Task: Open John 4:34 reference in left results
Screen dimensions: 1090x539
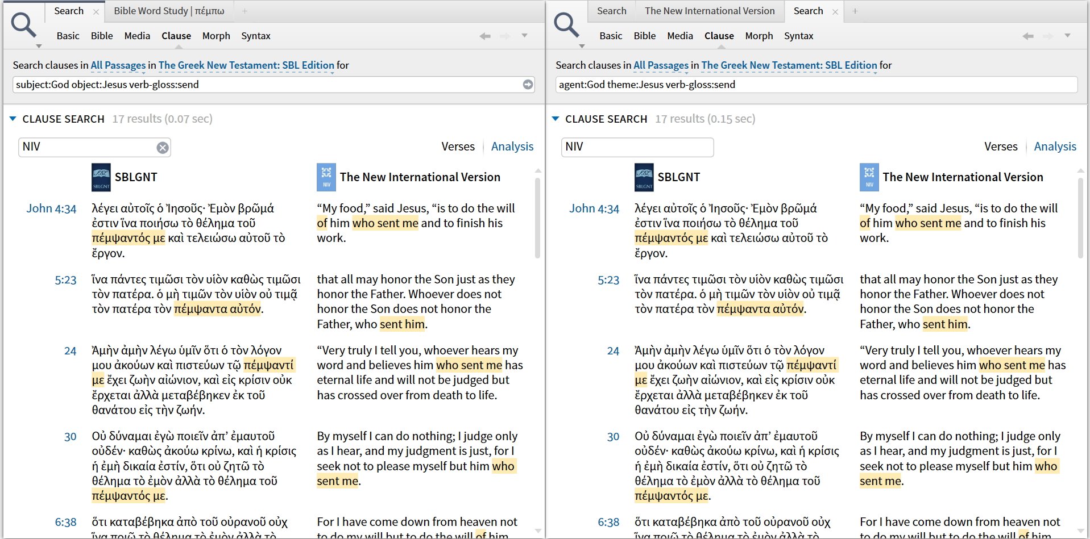Action: (x=51, y=208)
